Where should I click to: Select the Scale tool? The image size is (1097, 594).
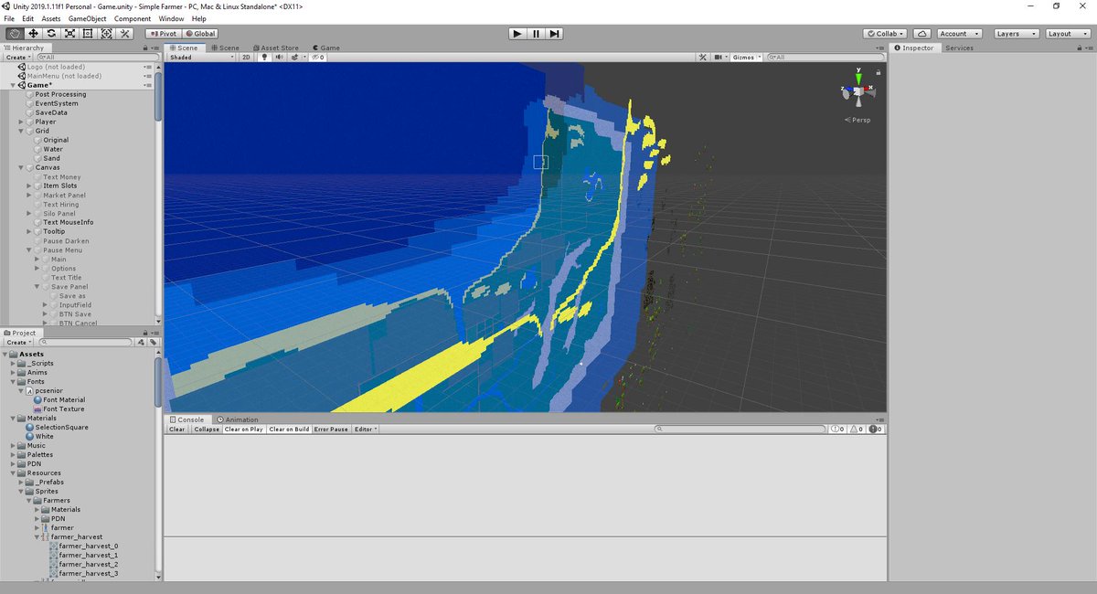pyautogui.click(x=69, y=34)
